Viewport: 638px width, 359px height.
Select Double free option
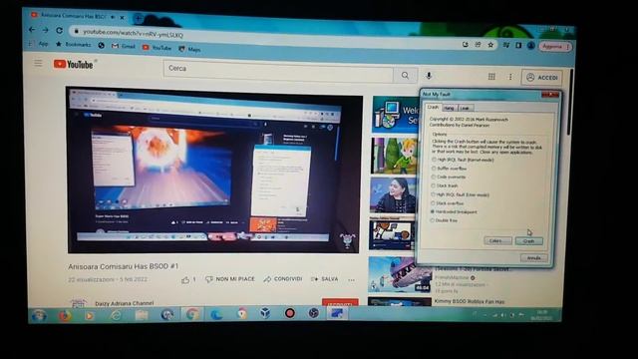[444, 220]
